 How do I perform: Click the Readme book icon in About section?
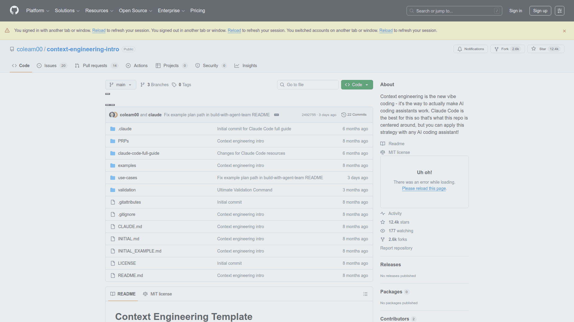pos(383,143)
